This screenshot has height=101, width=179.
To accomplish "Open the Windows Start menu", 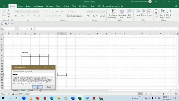I will click(x=3, y=98).
